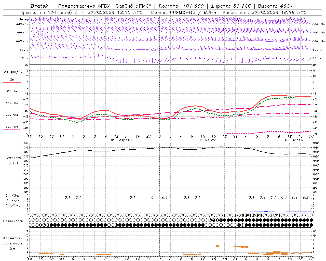Click the '(мм/1ч.)' precipitation unit label
This screenshot has height=261, width=326.
coord(13,205)
